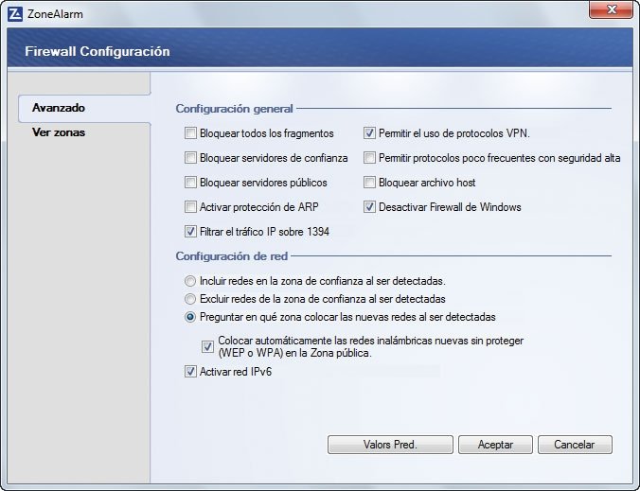The image size is (640, 491).
Task: Enable Bloquear archivo host checkbox
Action: click(369, 183)
